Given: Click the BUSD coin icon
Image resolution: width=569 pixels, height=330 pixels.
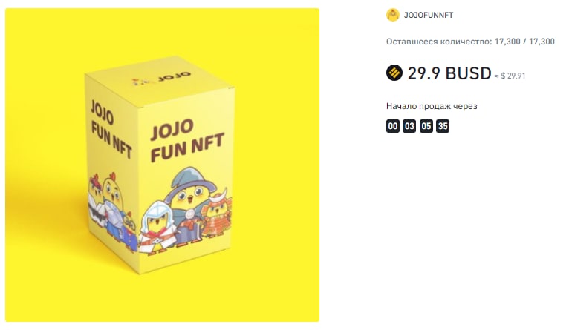Looking at the screenshot, I should pos(394,73).
